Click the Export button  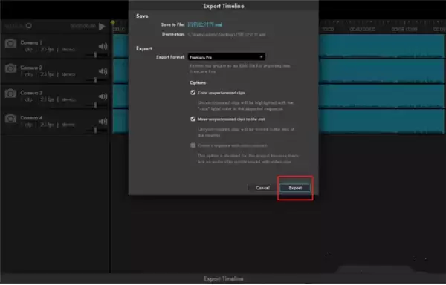click(295, 188)
